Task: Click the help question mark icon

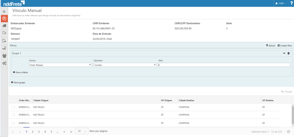Action: (x=291, y=3)
